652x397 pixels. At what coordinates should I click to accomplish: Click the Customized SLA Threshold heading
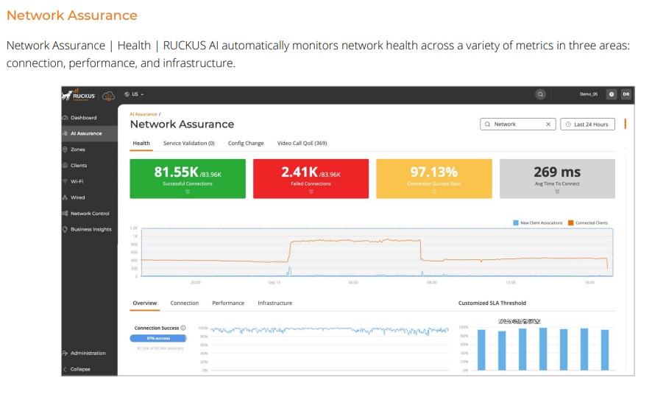pos(492,303)
